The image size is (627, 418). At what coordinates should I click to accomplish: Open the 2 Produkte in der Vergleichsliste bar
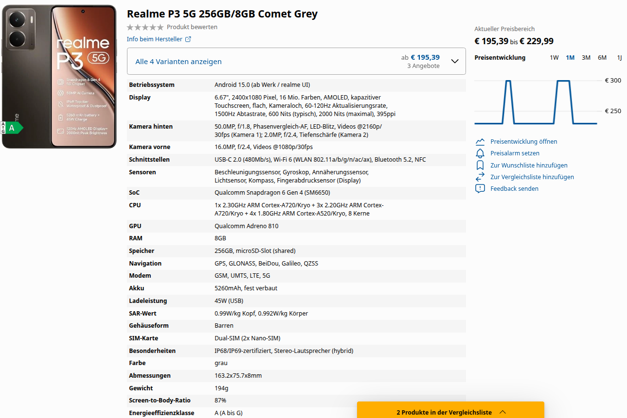pos(450,410)
